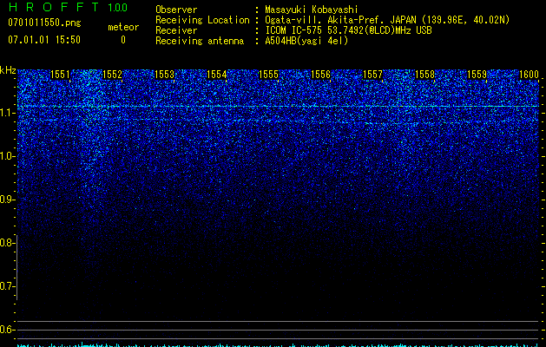The image size is (546, 347).
Task: Click the 1551 time marker
Action: pos(60,75)
